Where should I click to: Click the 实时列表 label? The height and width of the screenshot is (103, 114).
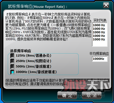(100, 20)
